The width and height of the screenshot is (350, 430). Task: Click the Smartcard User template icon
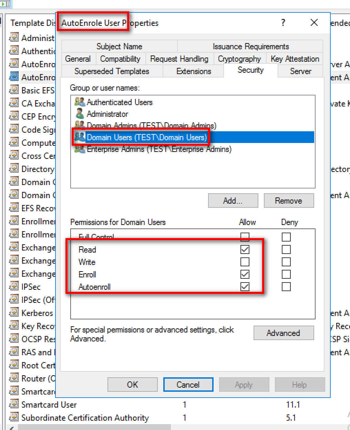(x=14, y=404)
